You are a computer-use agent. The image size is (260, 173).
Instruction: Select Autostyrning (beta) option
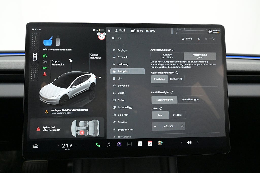pos(200,56)
